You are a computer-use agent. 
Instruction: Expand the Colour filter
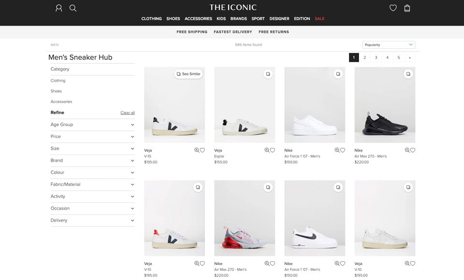coord(92,172)
